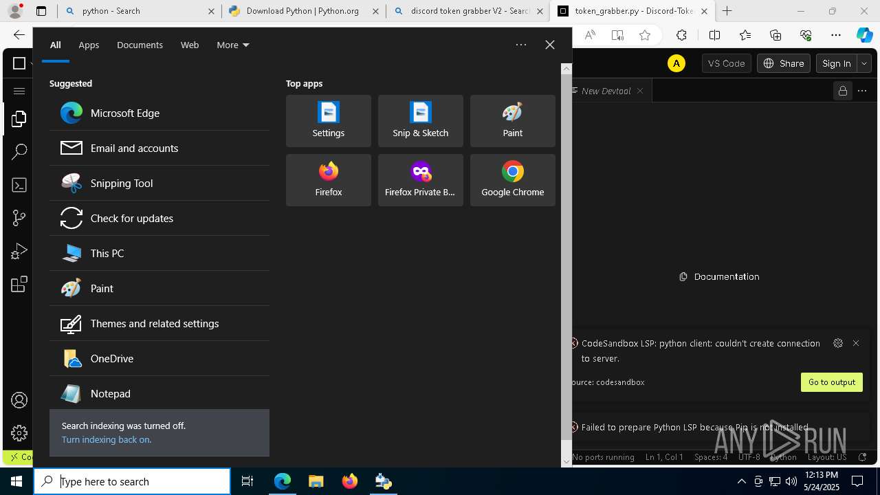The image size is (880, 495).
Task: Close the Windows search panel
Action: point(549,45)
